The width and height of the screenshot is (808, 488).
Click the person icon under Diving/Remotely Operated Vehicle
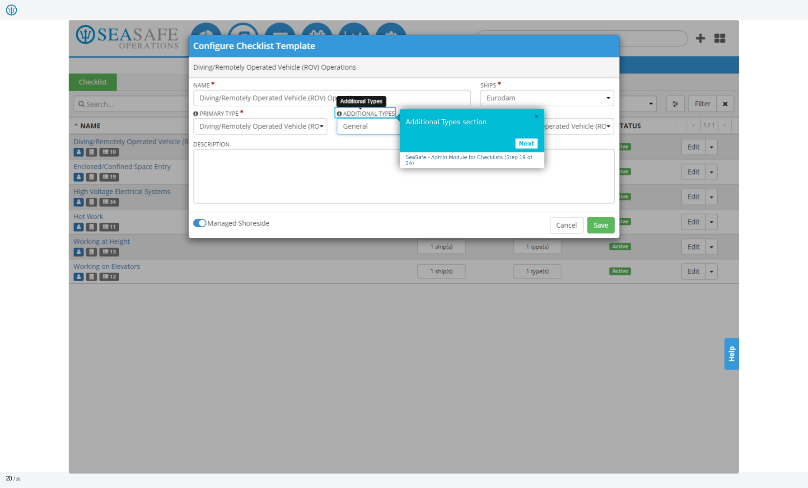[79, 152]
